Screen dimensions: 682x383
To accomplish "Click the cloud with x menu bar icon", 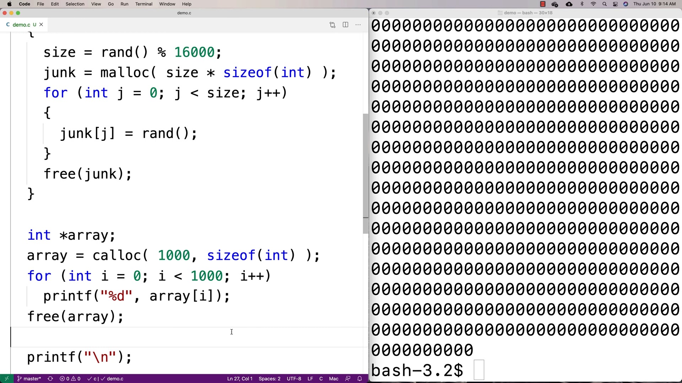I will point(554,4).
